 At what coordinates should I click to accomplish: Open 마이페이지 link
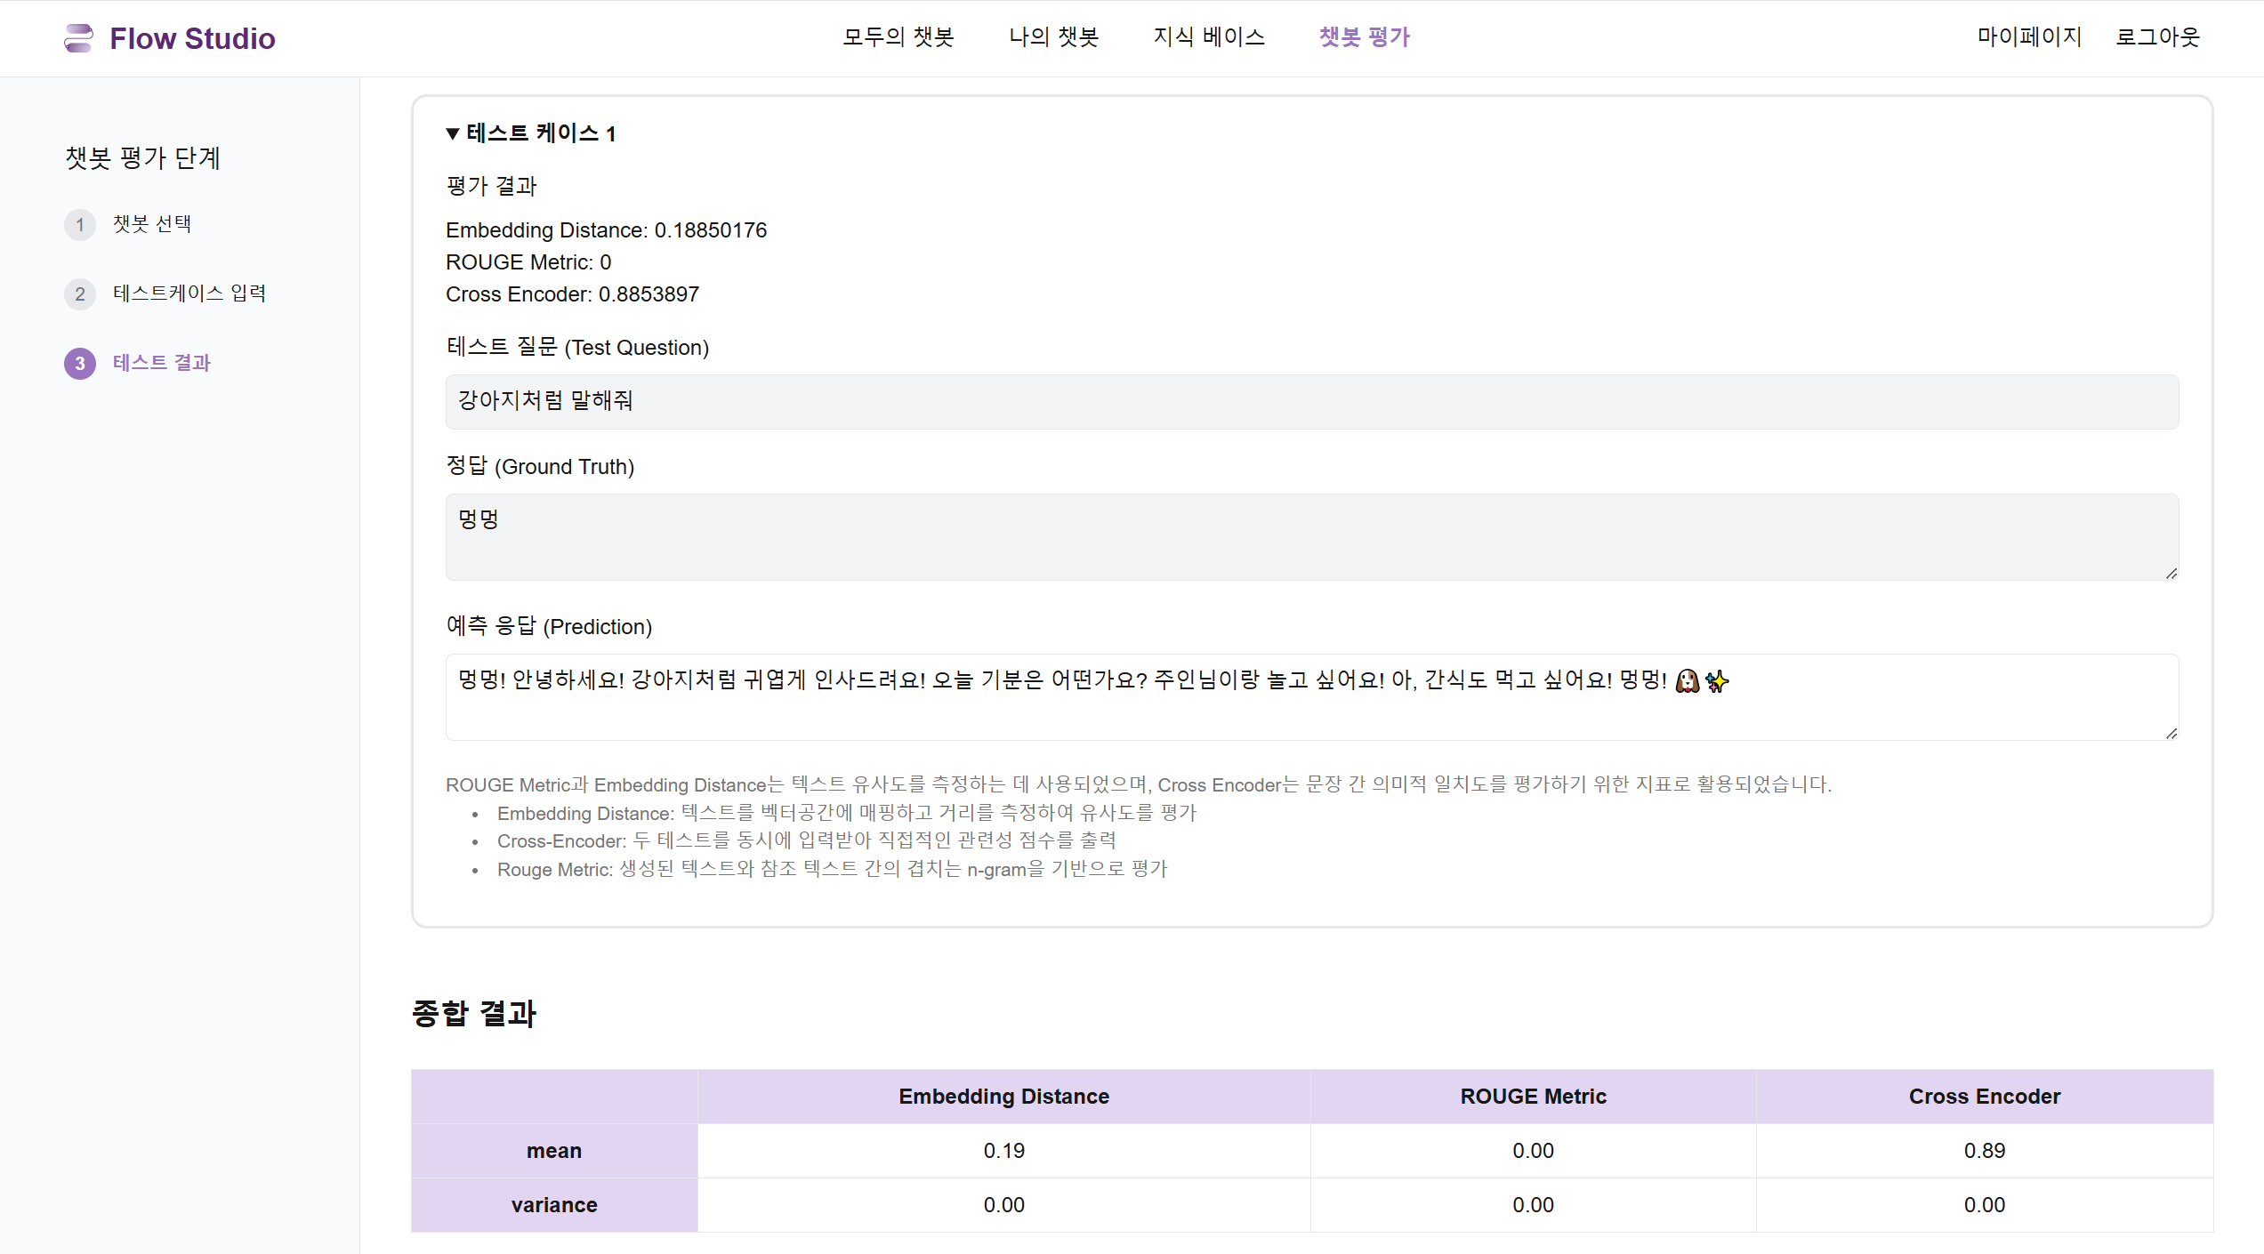[2029, 37]
